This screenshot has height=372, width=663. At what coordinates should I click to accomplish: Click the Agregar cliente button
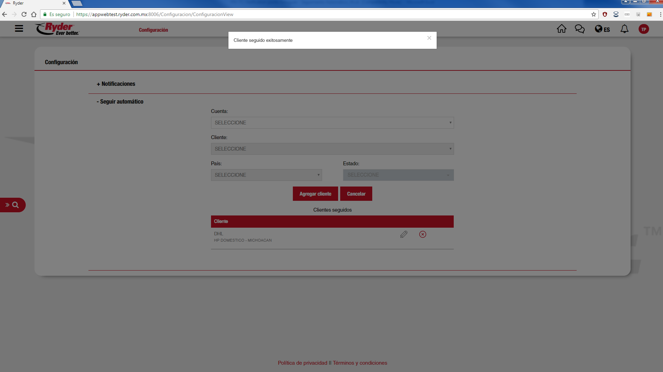(315, 194)
